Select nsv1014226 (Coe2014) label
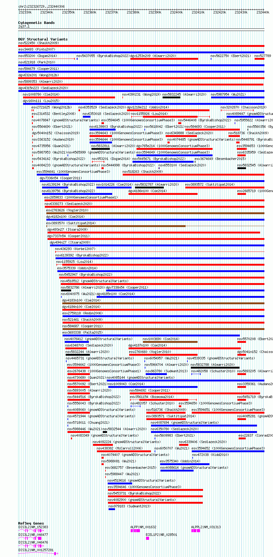Screen dimensions: 273x557 point(114,184)
